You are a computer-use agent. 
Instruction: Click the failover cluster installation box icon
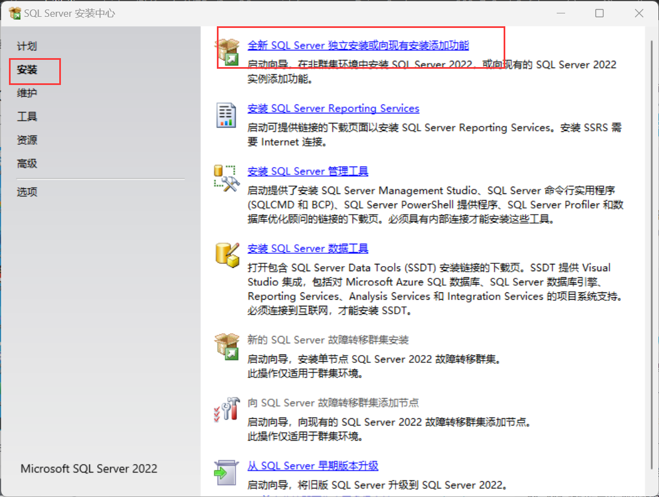pyautogui.click(x=227, y=347)
